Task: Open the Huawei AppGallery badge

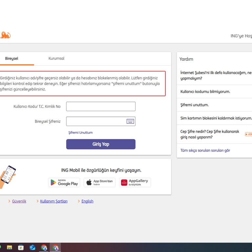Action: click(135, 182)
